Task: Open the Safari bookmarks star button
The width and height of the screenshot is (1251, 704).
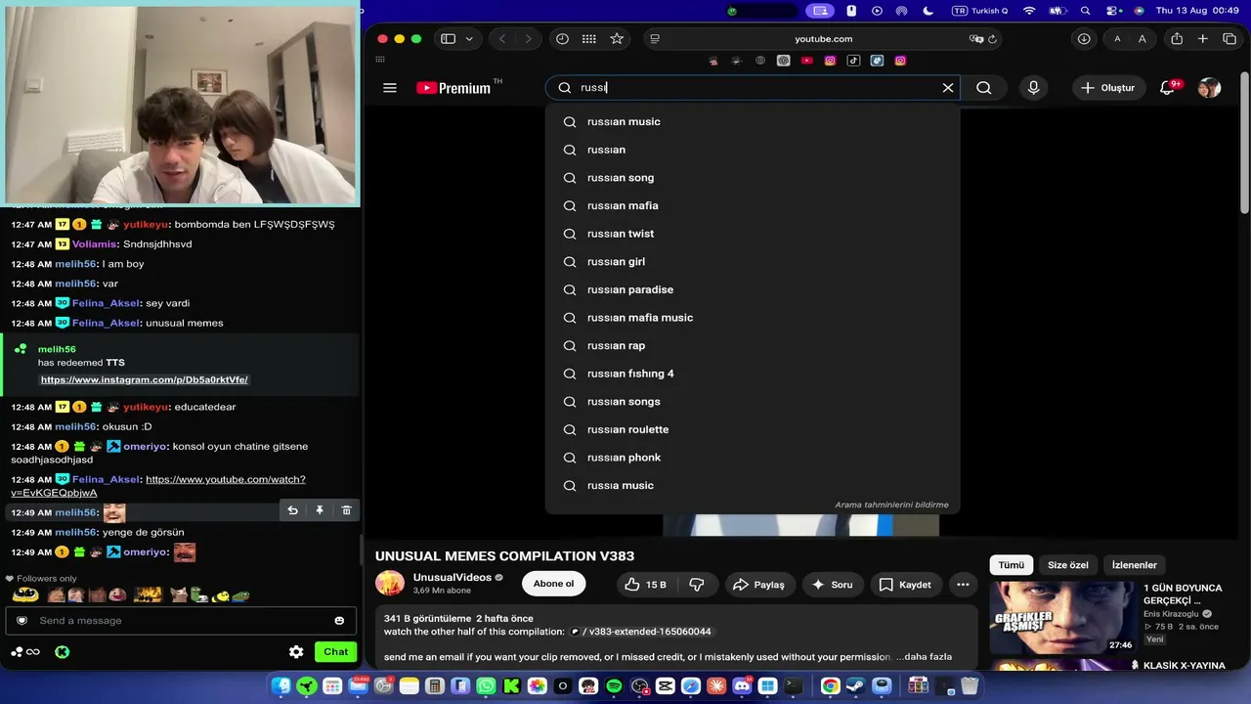Action: pos(617,39)
